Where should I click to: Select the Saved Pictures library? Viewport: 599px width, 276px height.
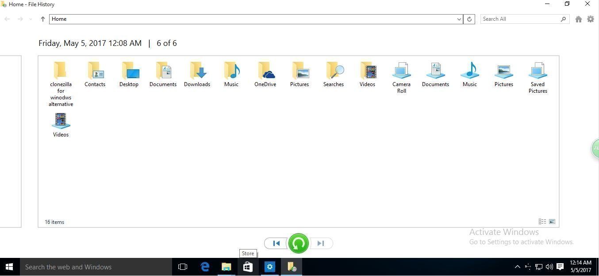coord(538,78)
